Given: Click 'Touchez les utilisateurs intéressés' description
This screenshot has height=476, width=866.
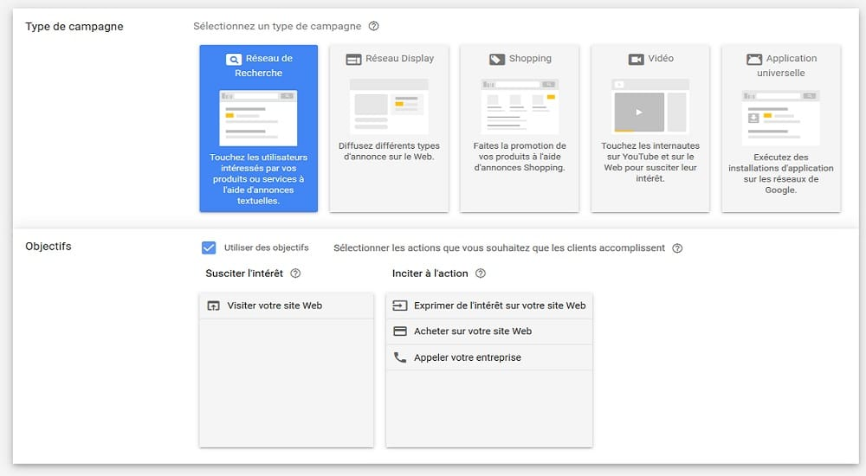Looking at the screenshot, I should (258, 179).
